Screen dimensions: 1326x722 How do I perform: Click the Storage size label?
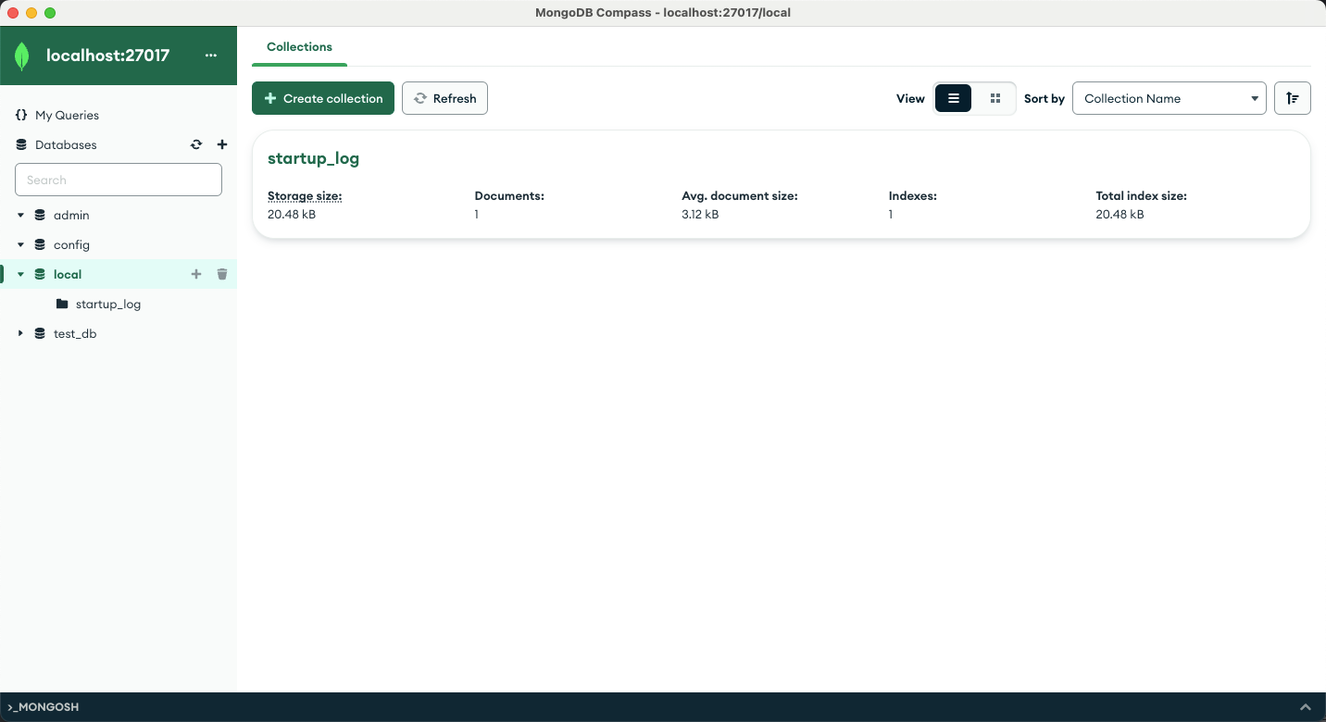[305, 196]
